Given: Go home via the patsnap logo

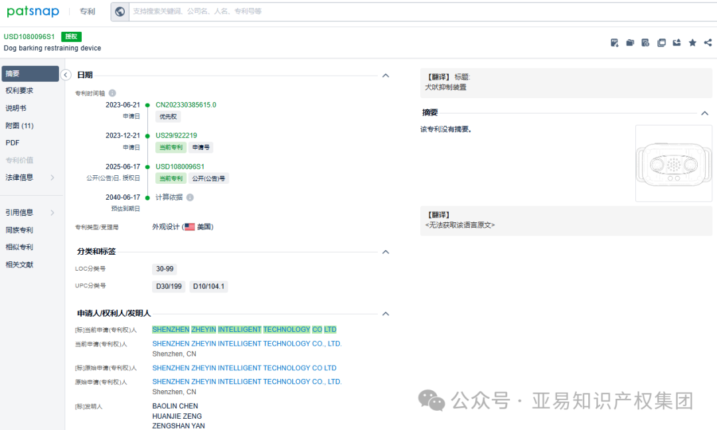Looking at the screenshot, I should (33, 11).
